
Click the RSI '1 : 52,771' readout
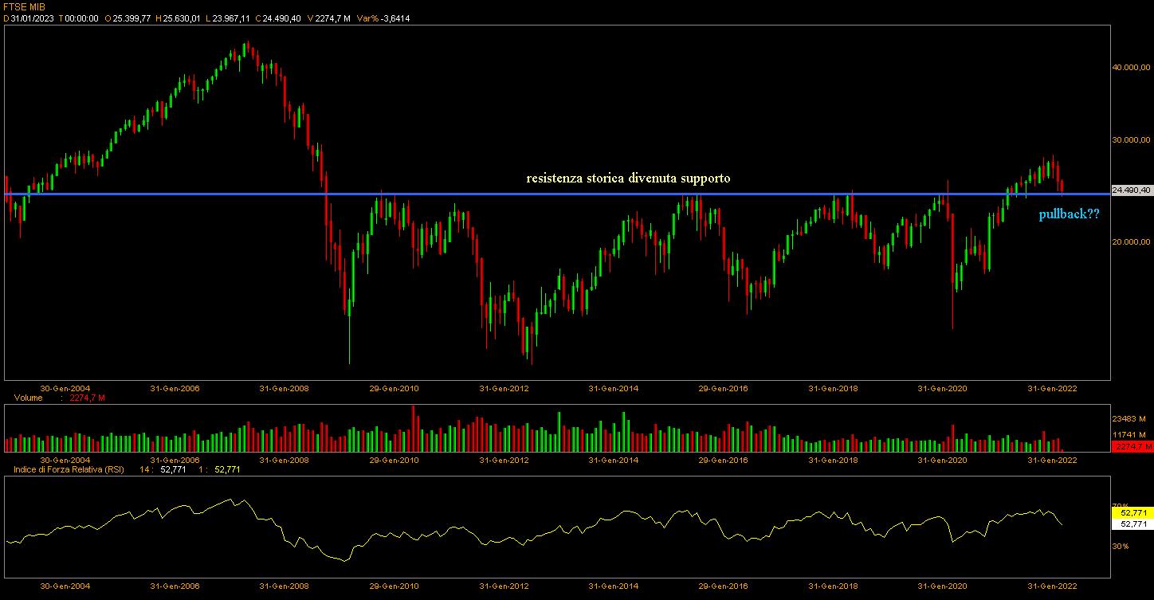(219, 470)
